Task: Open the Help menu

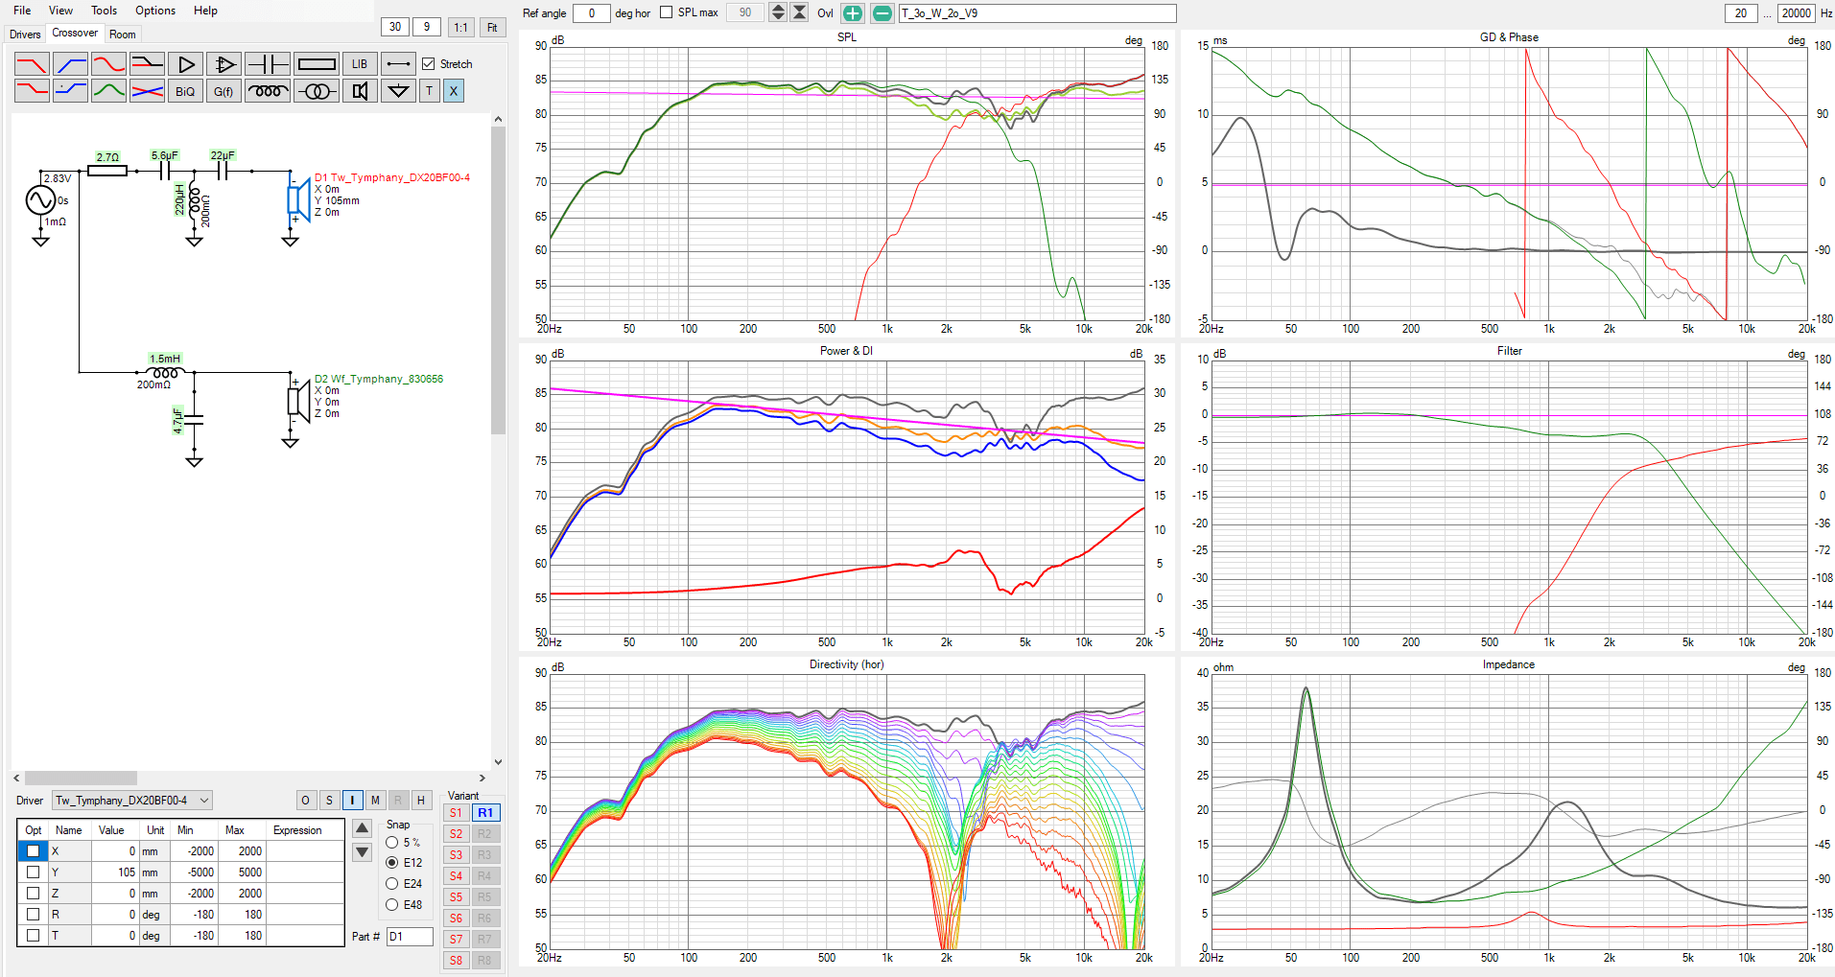Action: click(x=205, y=11)
